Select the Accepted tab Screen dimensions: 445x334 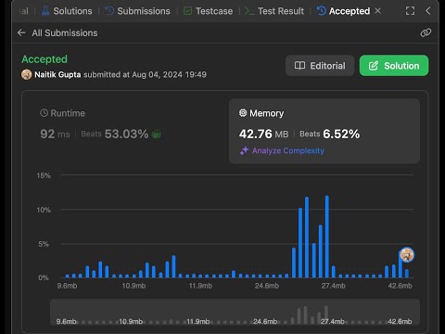click(343, 11)
